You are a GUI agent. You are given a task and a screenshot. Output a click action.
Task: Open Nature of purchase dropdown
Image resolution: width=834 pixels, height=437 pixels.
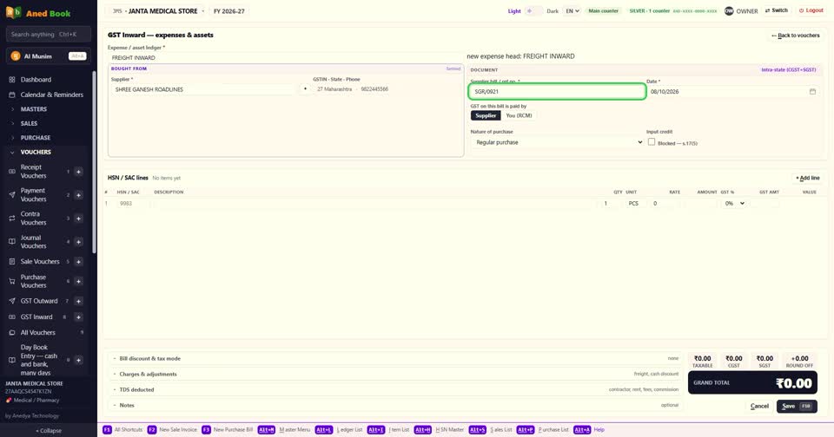(x=557, y=142)
